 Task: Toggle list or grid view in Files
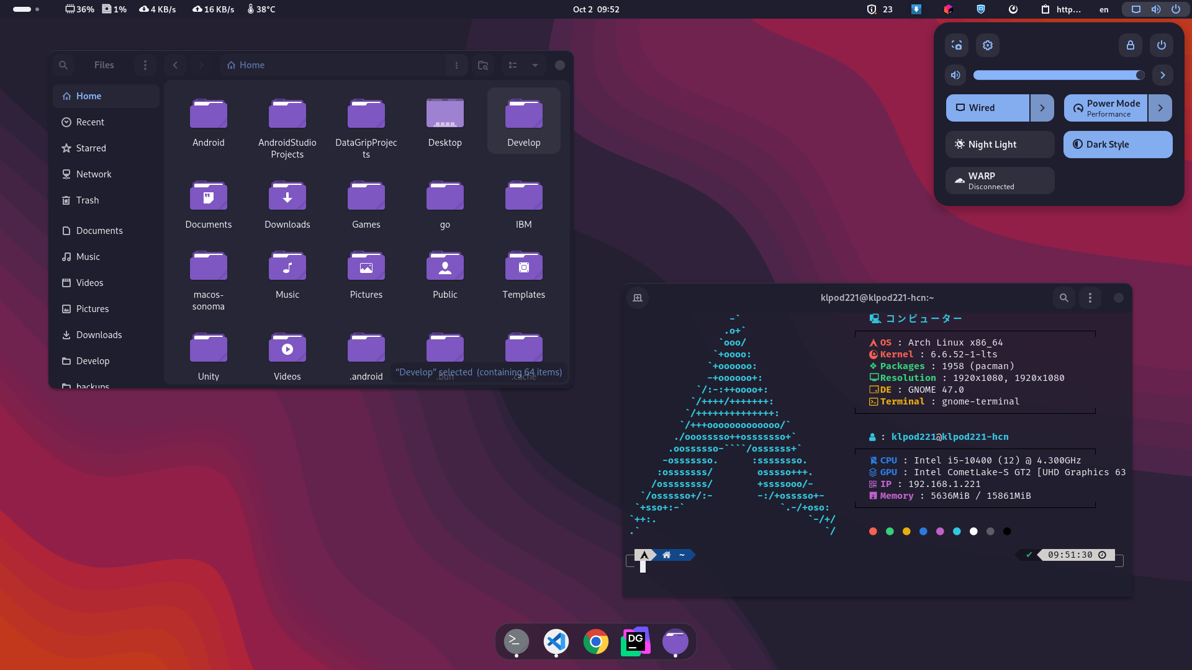513,65
